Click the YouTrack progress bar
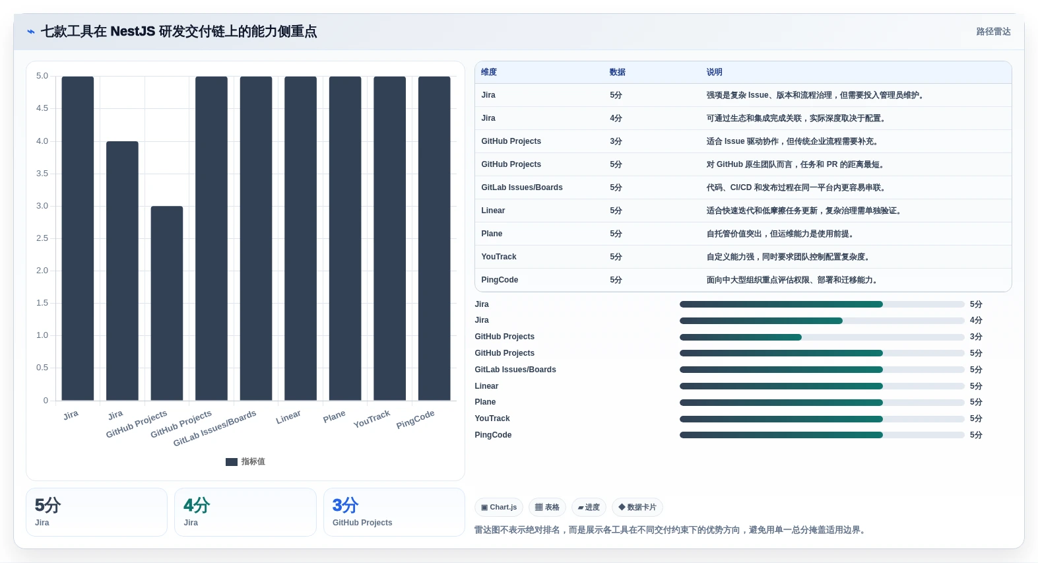 pos(822,419)
